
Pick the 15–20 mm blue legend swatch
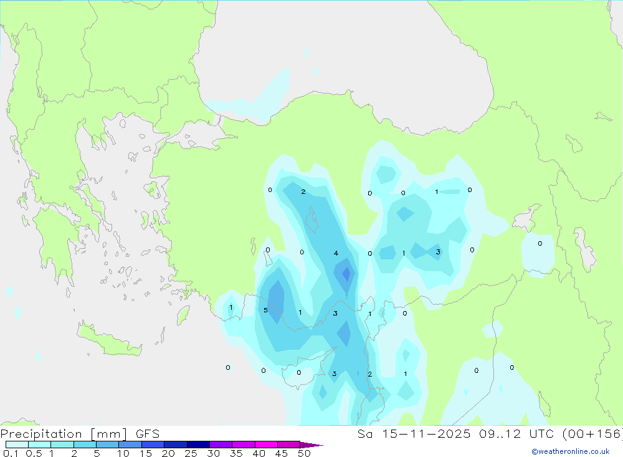(153, 445)
